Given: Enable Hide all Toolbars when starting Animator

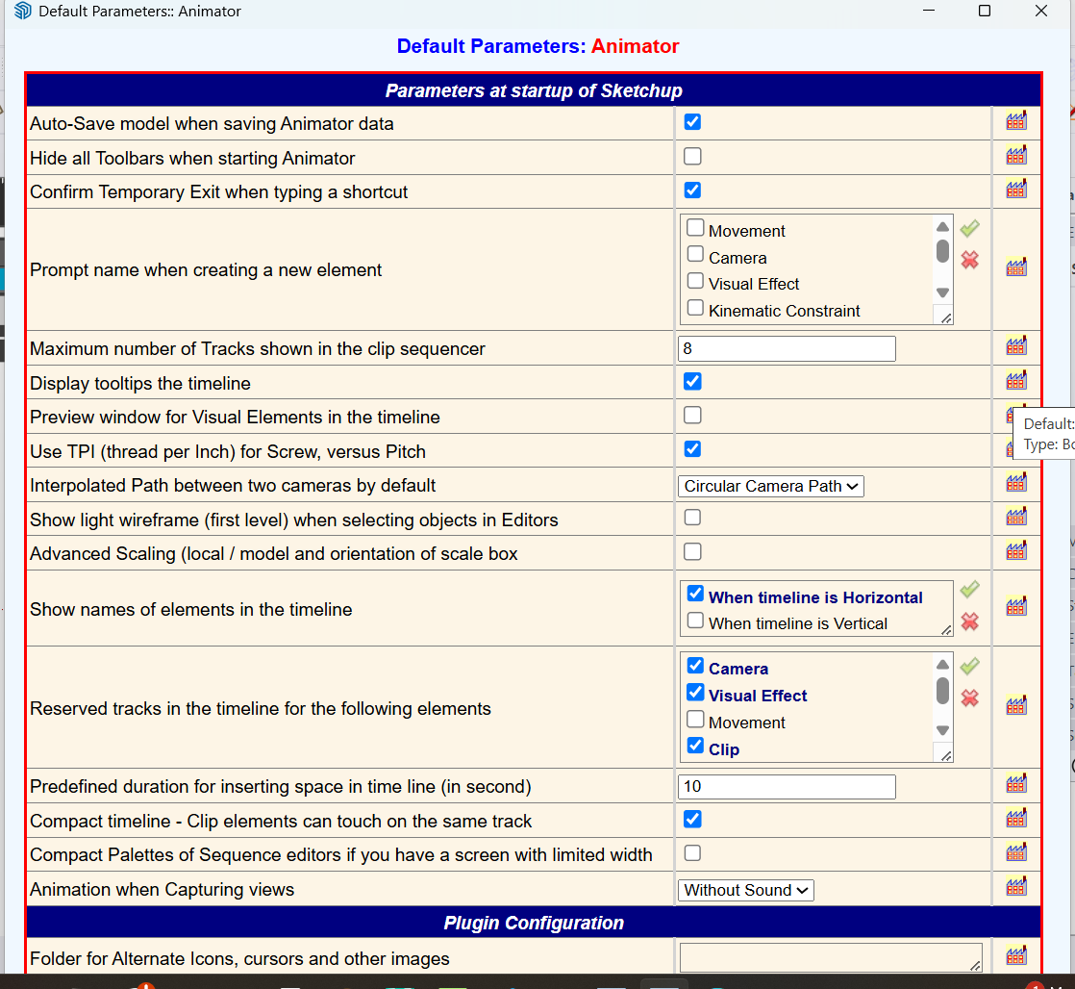Looking at the screenshot, I should point(692,156).
